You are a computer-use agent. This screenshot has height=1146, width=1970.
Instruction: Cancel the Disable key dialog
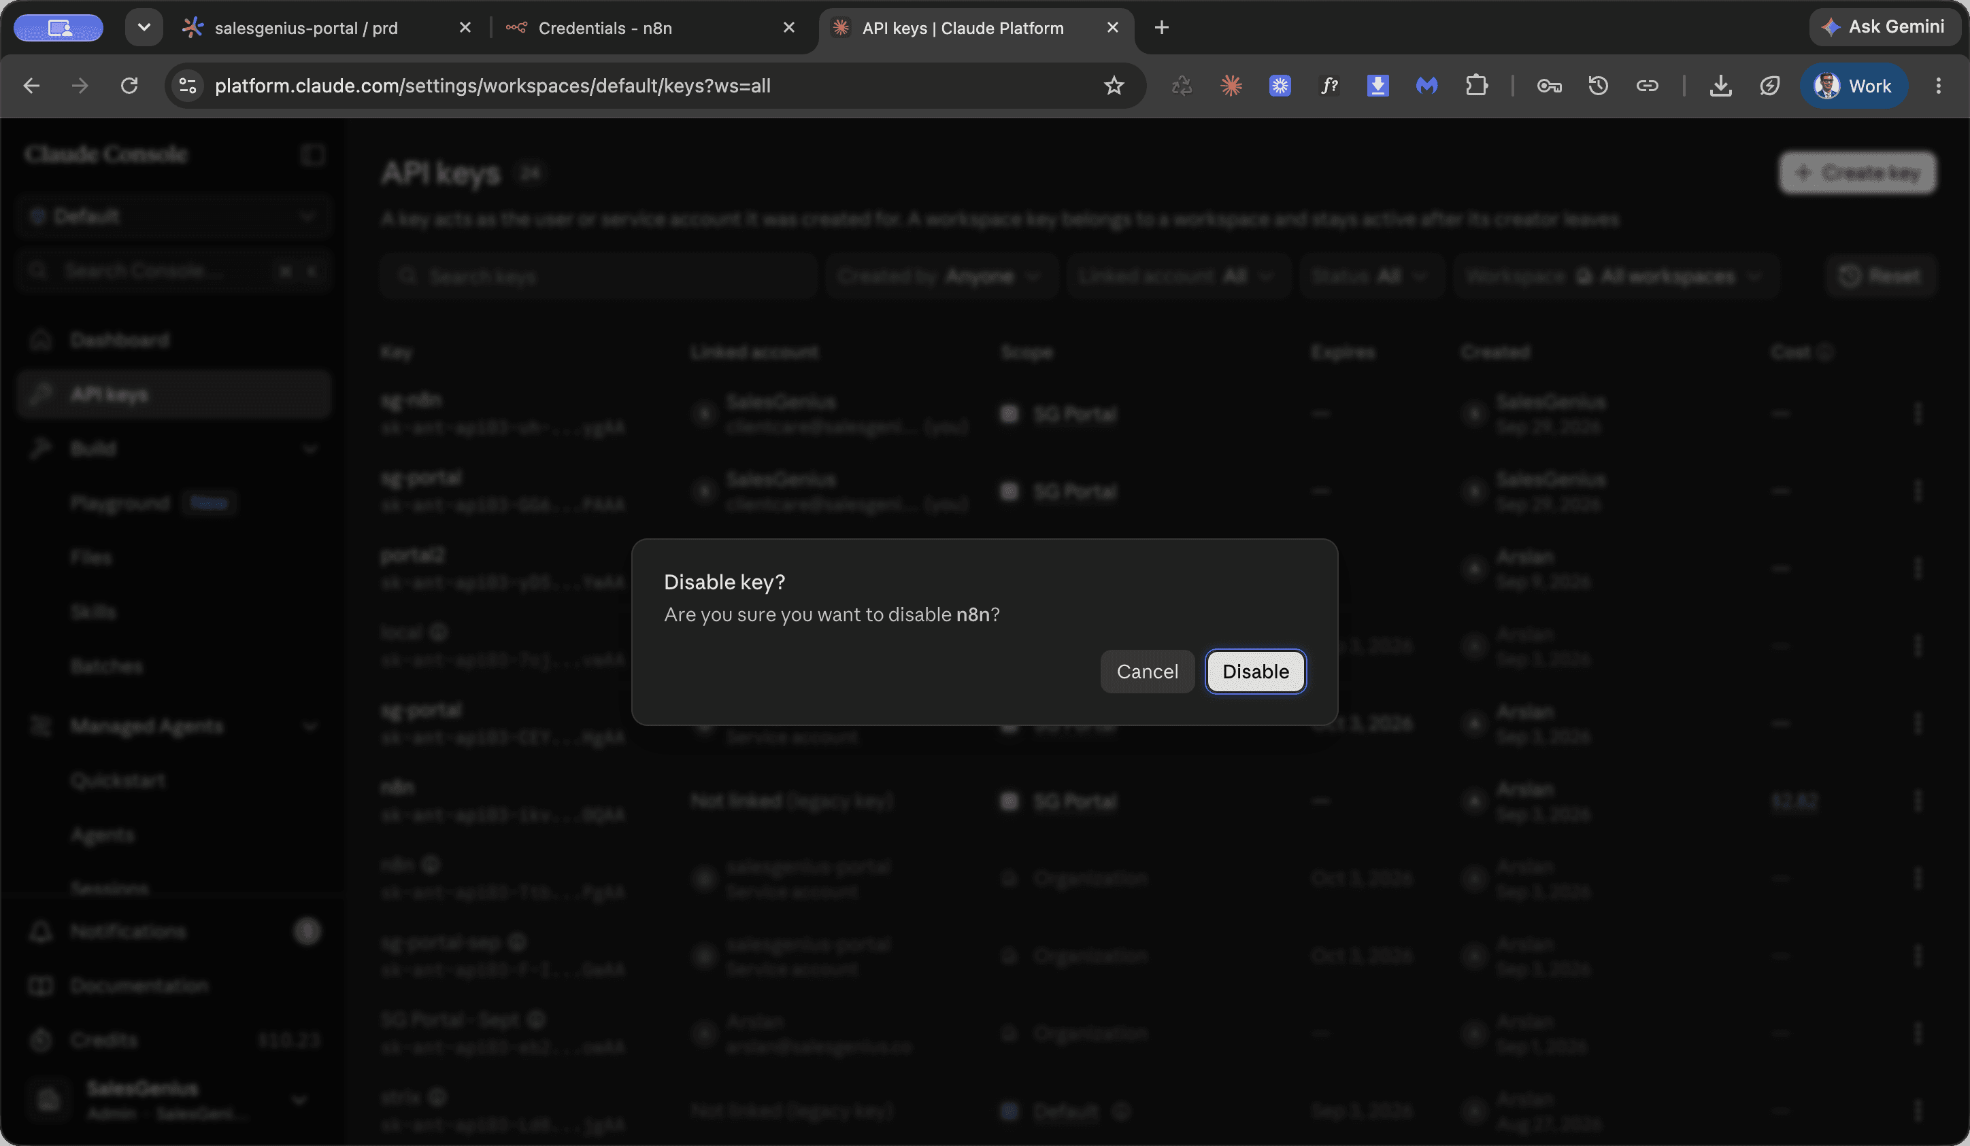click(1147, 671)
